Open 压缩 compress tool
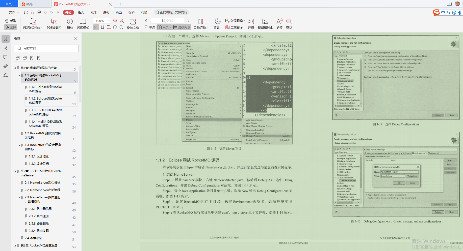 (251, 24)
